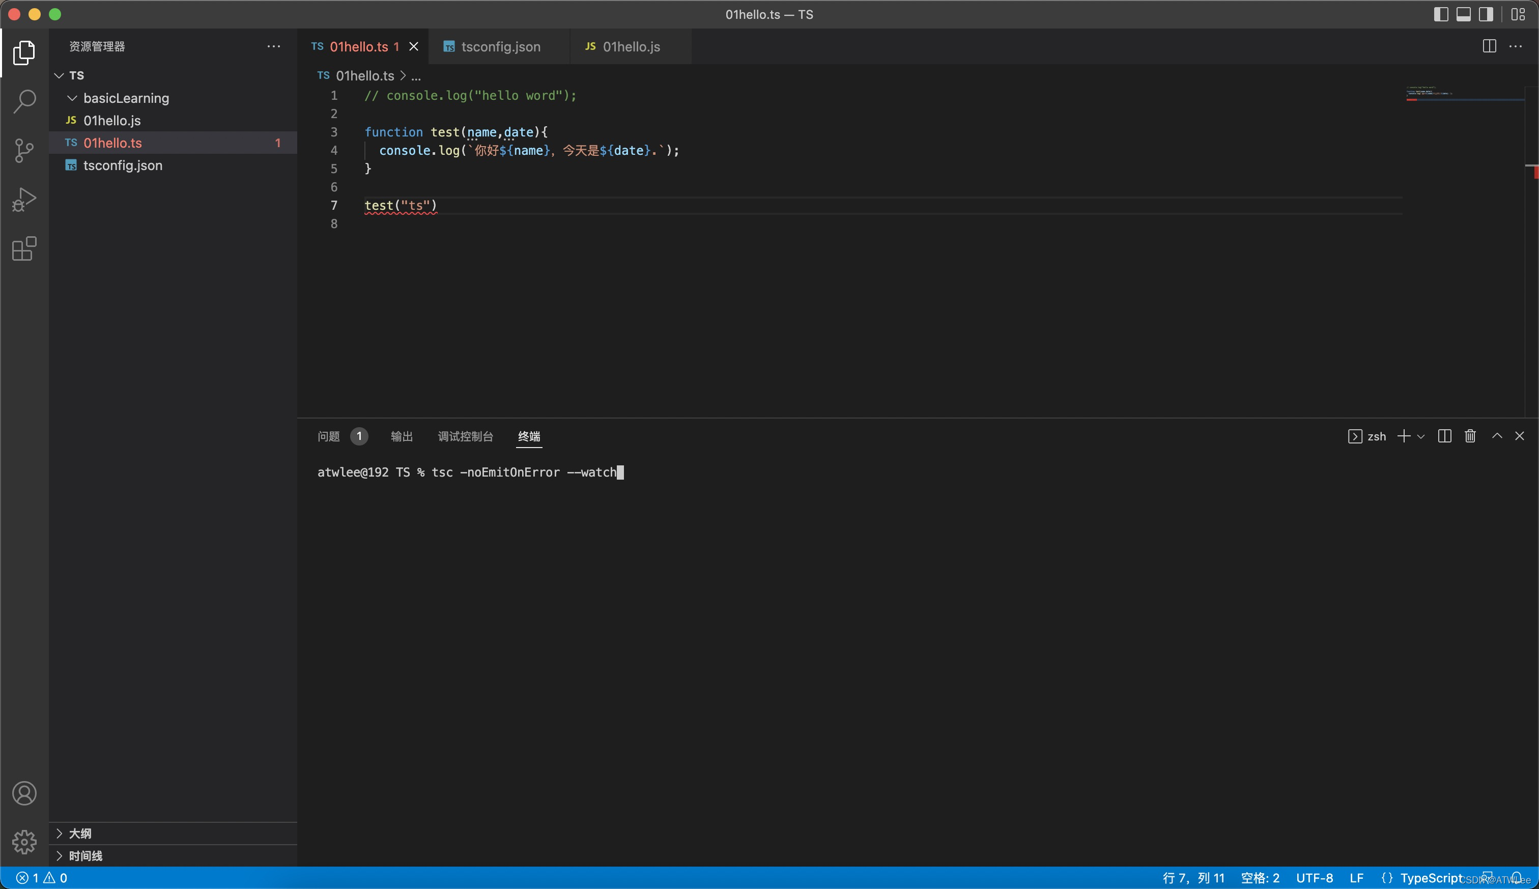
Task: Split the editor to the right
Action: [x=1489, y=46]
